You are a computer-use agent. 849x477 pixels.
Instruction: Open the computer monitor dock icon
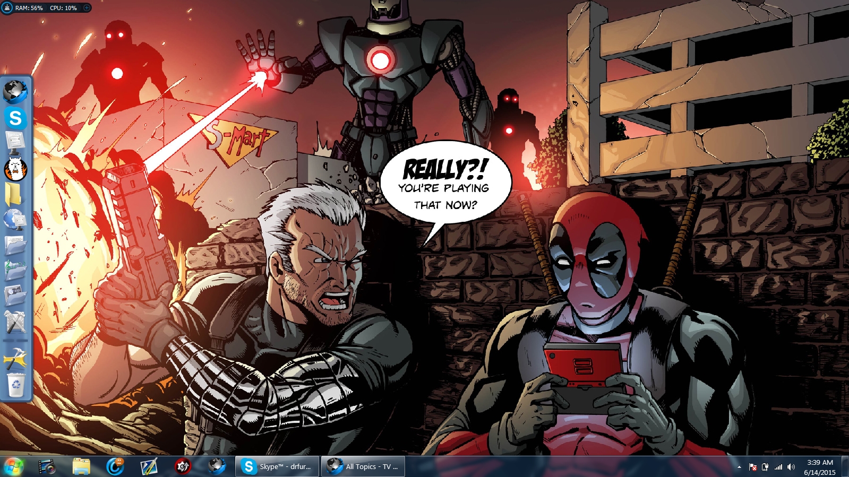point(15,143)
